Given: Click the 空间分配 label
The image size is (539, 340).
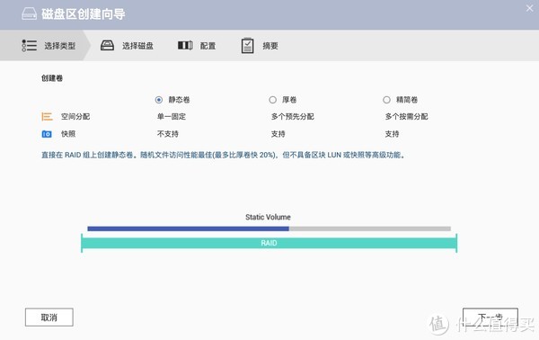Looking at the screenshot, I should coord(75,117).
